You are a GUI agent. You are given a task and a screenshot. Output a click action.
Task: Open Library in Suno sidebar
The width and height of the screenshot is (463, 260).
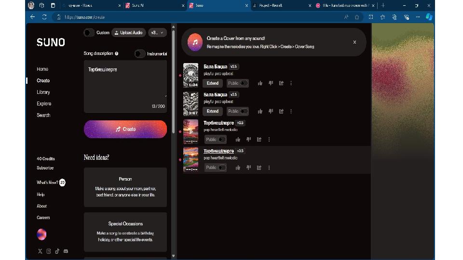pos(43,92)
